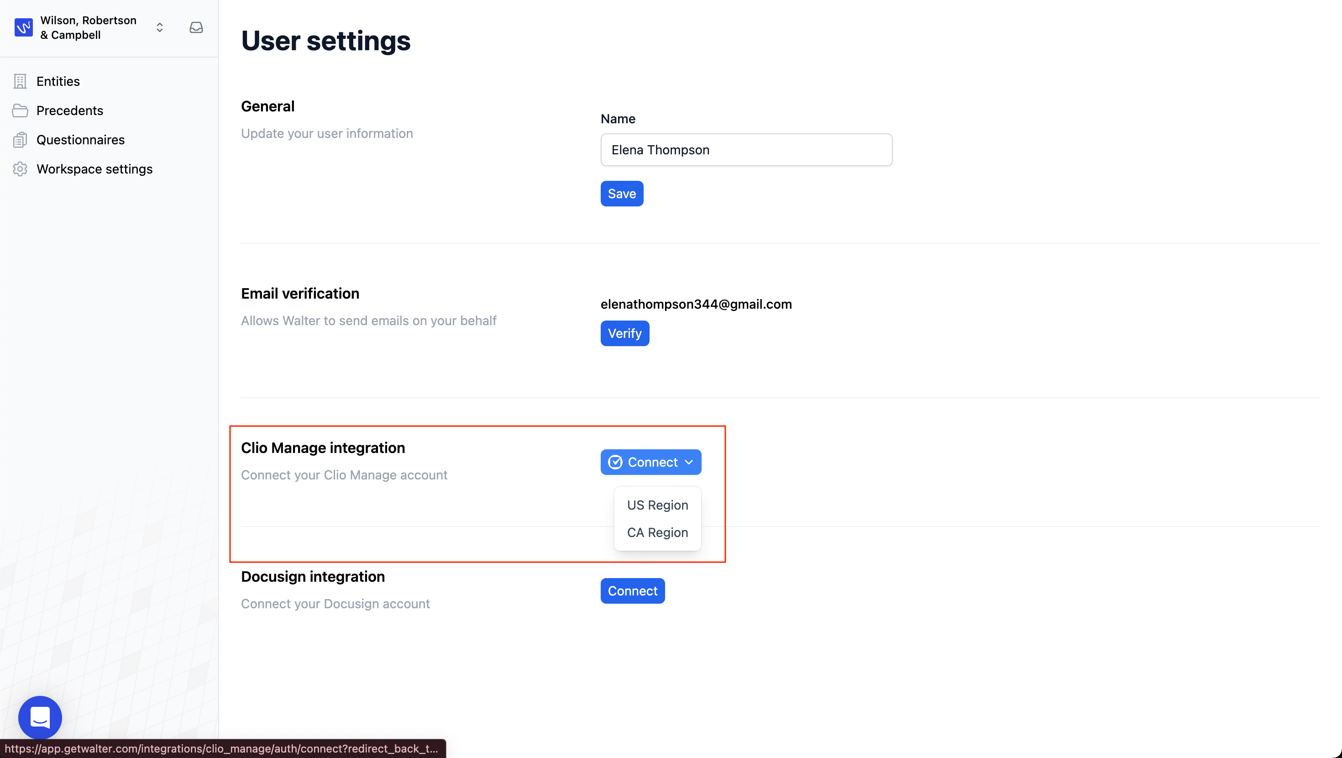Navigate to Workspace settings
Screen dimensions: 1342x758
coord(94,169)
